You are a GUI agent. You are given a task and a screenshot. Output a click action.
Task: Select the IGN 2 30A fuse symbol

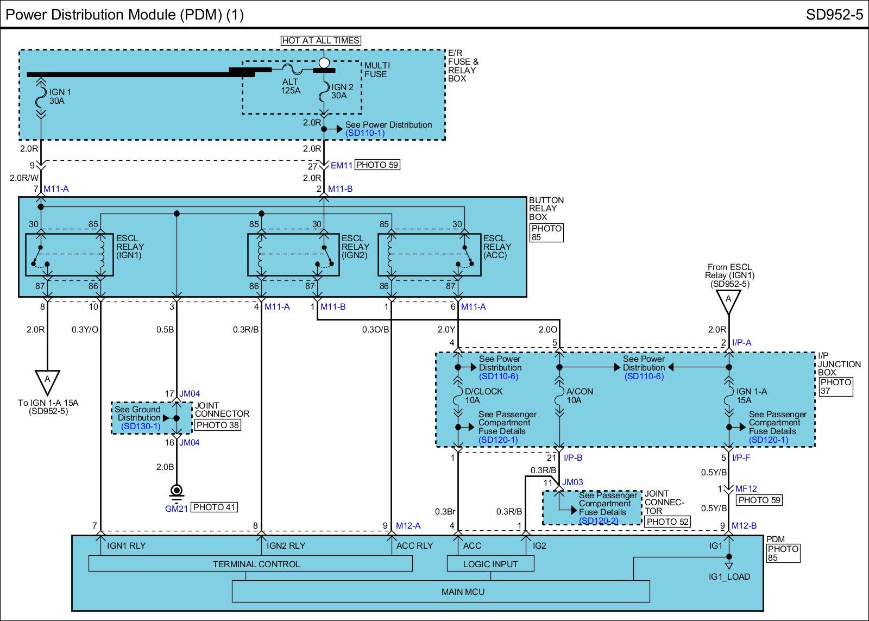(324, 92)
